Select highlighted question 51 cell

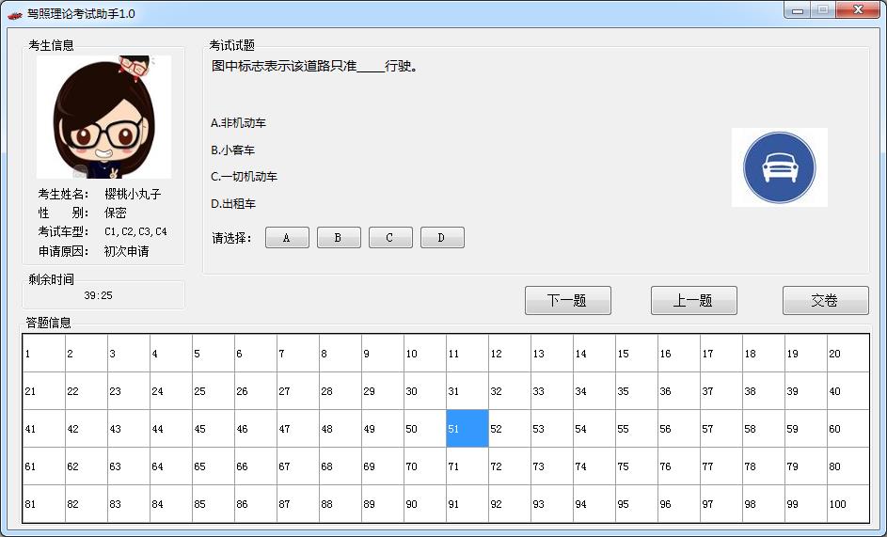[467, 429]
